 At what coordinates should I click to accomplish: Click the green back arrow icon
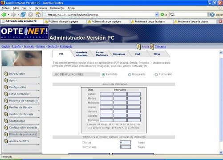point(4,15)
